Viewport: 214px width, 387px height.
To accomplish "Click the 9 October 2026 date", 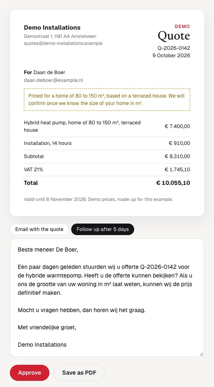I will [171, 55].
